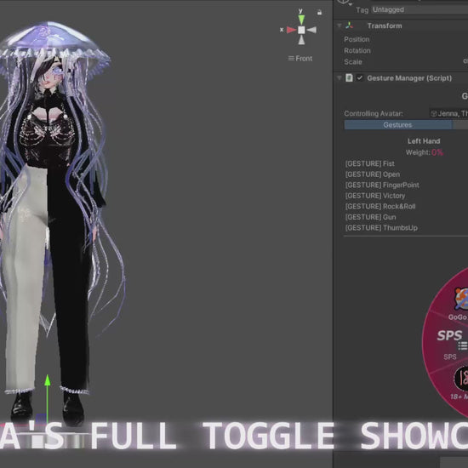Select the Left Hand Rock&Roll gesture
This screenshot has height=468, width=468.
380,207
